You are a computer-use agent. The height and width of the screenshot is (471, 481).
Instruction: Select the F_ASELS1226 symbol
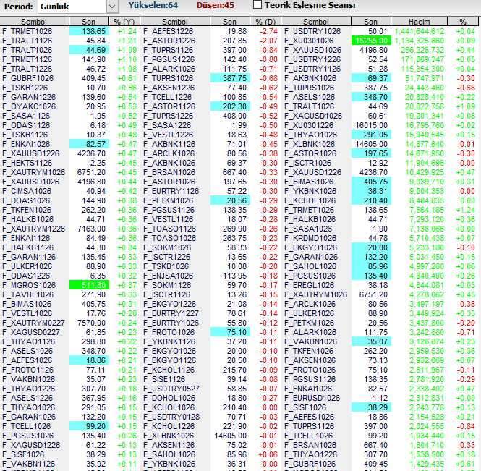coord(27,398)
